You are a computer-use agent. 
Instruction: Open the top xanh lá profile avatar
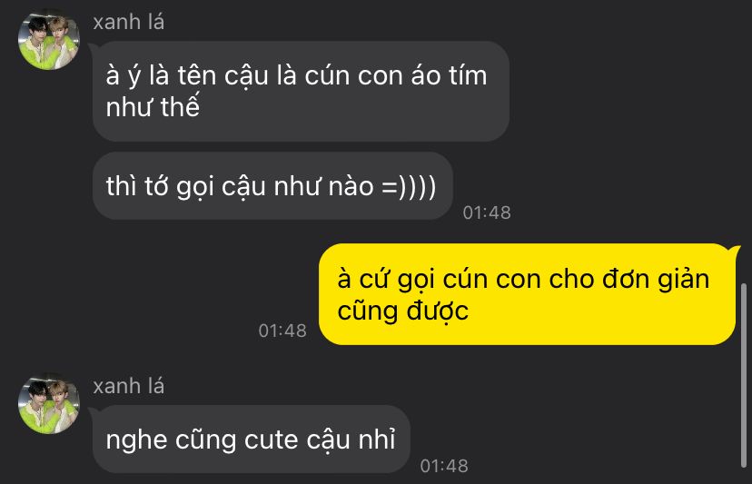48,40
